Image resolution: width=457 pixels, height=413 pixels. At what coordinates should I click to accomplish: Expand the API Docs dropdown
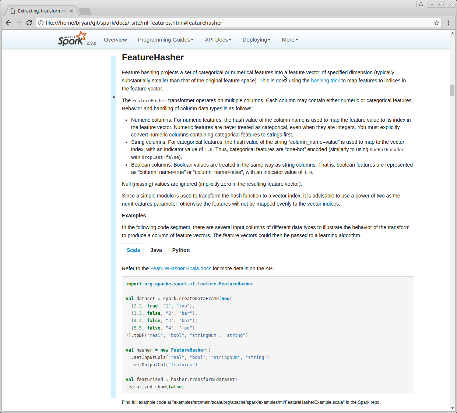(x=218, y=40)
